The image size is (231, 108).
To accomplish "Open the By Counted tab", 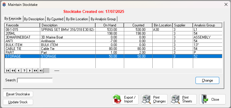I will (x=55, y=19).
